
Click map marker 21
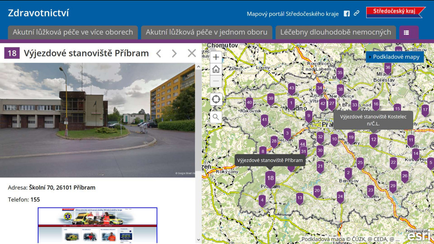320,167
